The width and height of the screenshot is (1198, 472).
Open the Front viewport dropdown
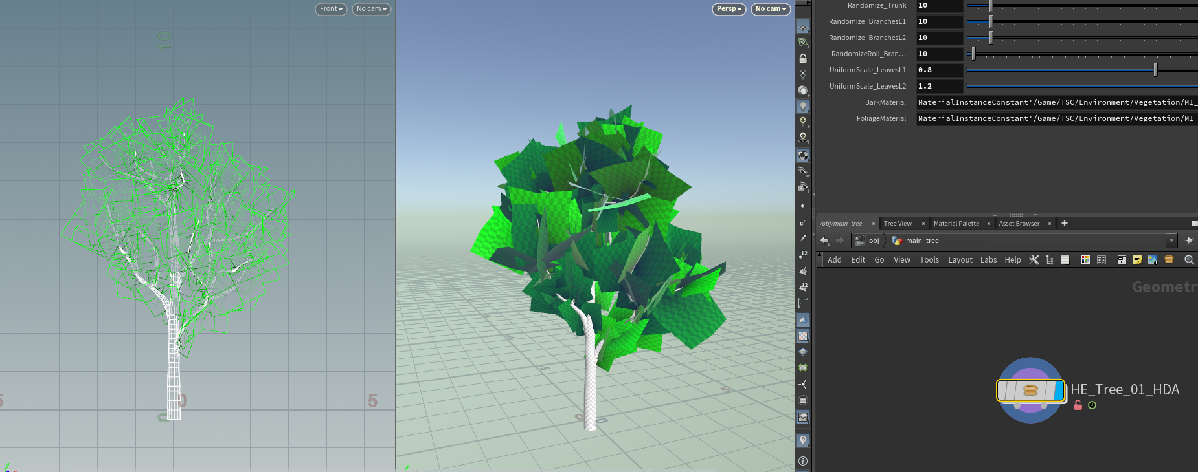click(331, 9)
